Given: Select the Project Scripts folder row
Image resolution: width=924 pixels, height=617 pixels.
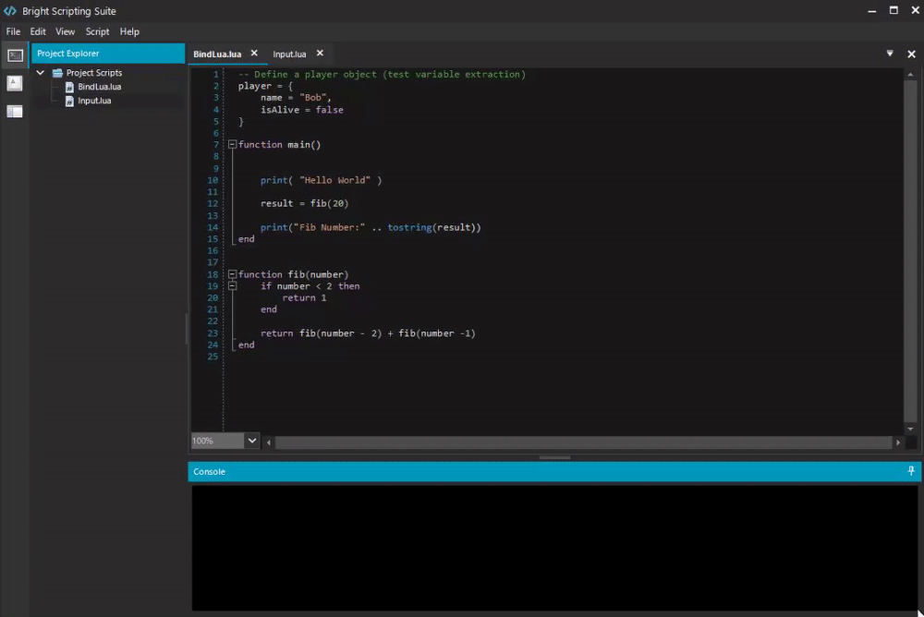Looking at the screenshot, I should (x=93, y=73).
